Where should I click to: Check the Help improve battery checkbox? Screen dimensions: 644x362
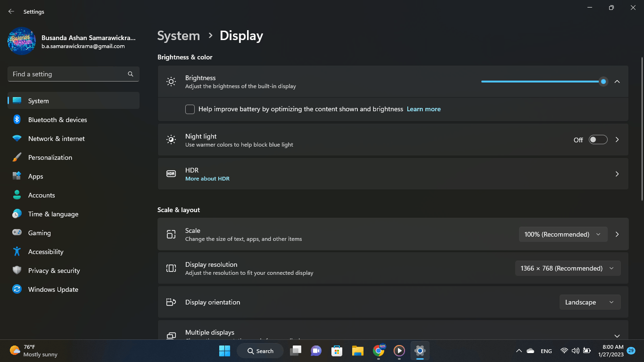190,109
